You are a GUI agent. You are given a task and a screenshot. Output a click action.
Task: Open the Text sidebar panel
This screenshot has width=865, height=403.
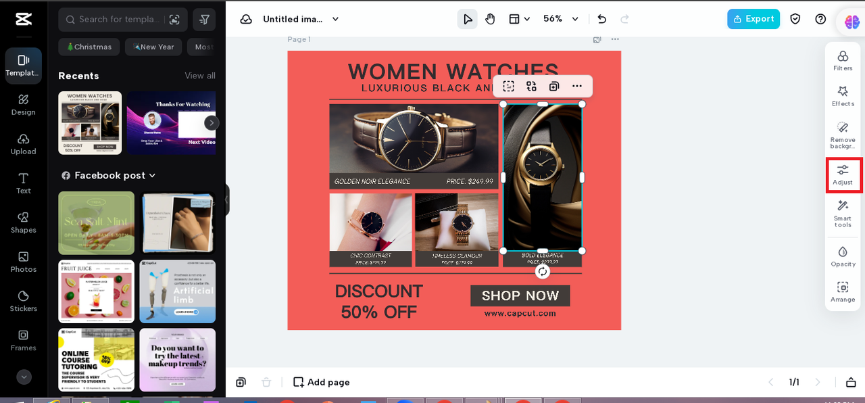pos(24,183)
